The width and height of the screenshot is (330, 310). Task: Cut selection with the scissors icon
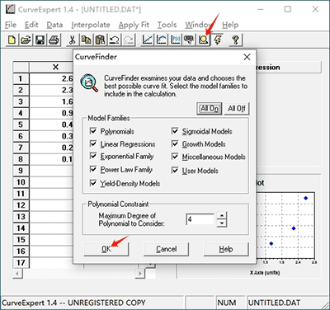(73, 40)
